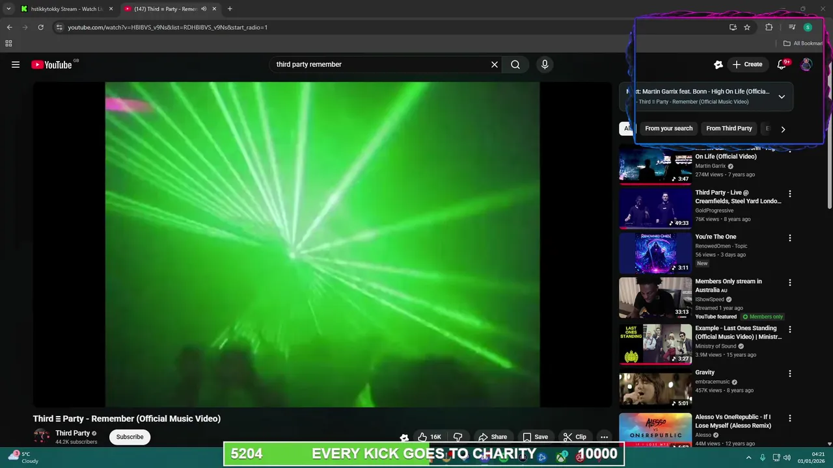833x468 pixels.
Task: Share this video
Action: point(492,437)
